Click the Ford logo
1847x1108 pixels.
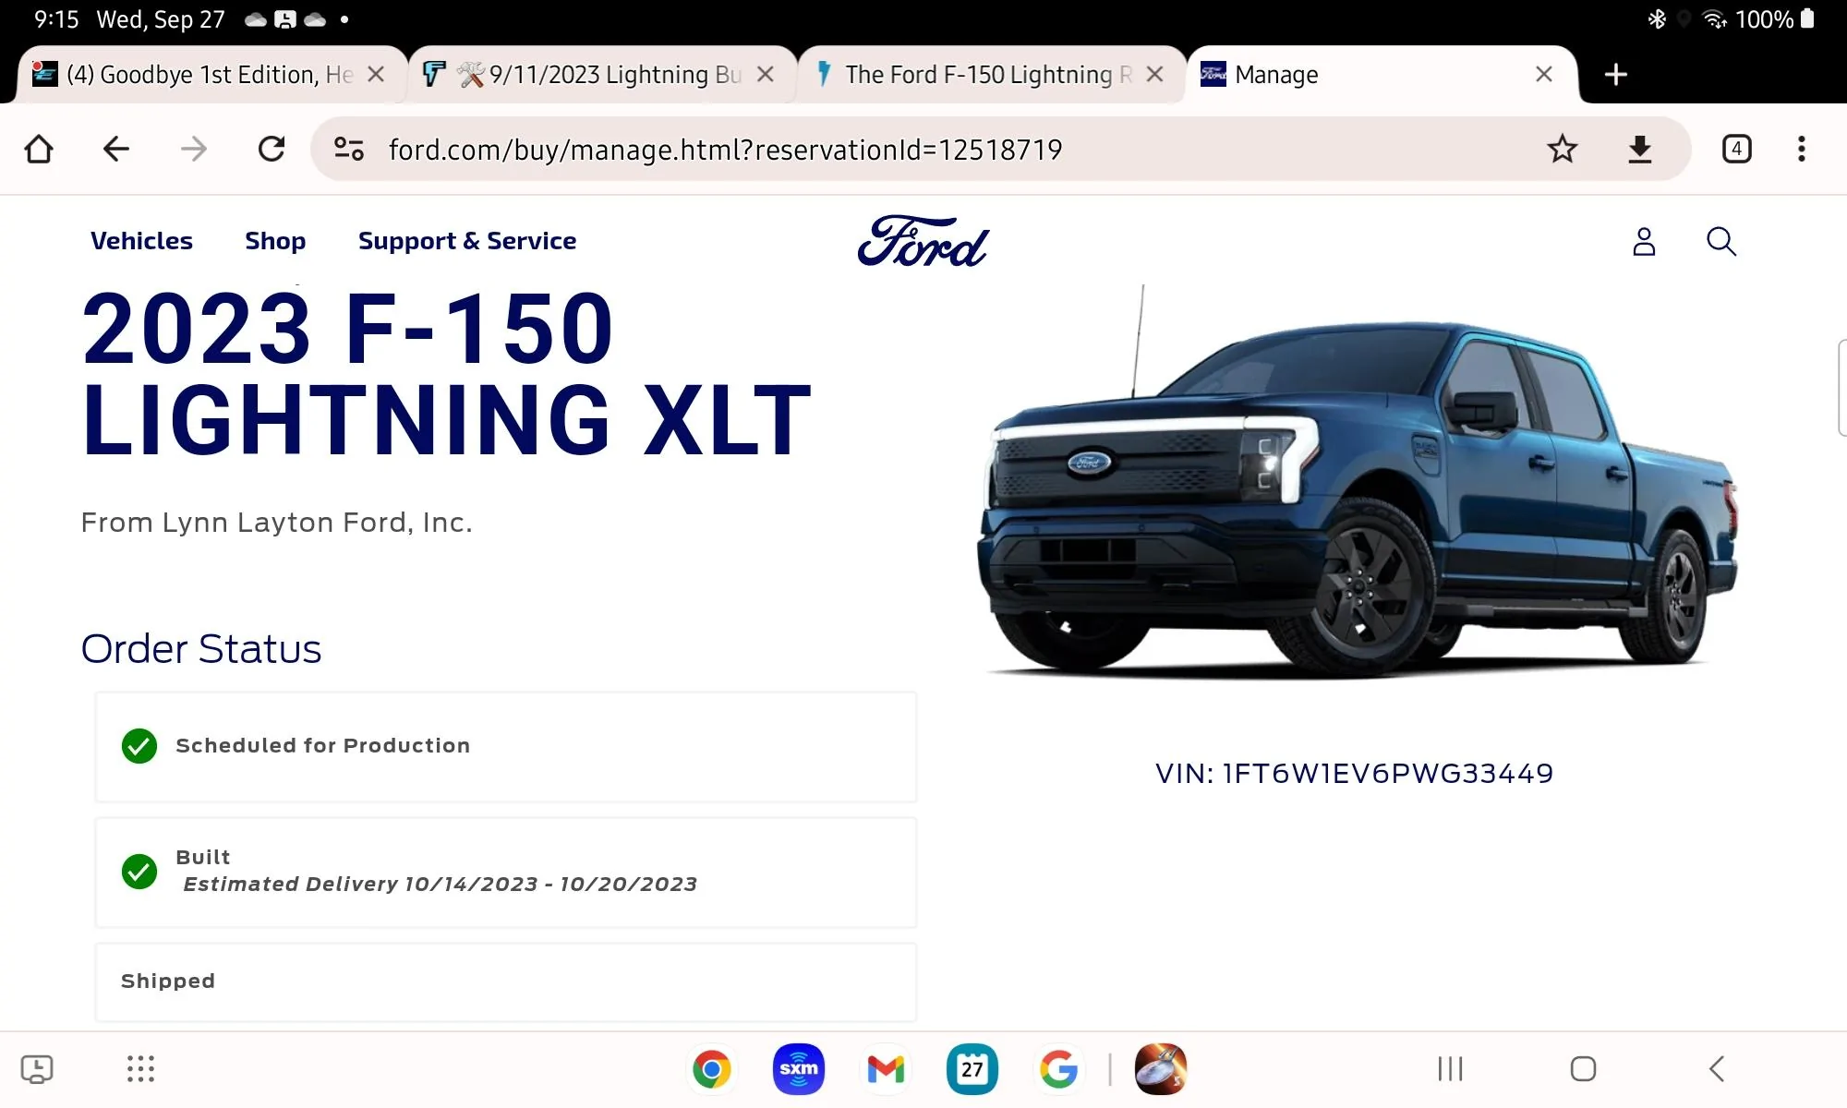pyautogui.click(x=923, y=242)
